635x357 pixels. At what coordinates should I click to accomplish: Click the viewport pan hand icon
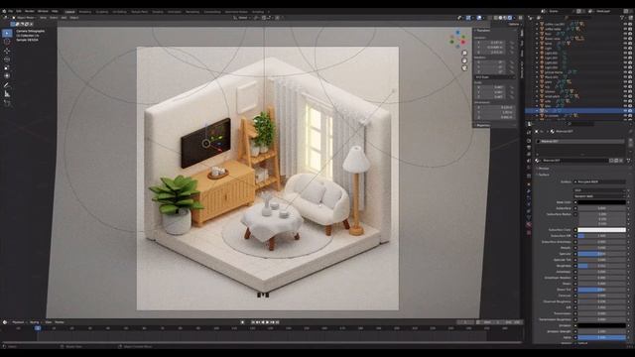[464, 60]
